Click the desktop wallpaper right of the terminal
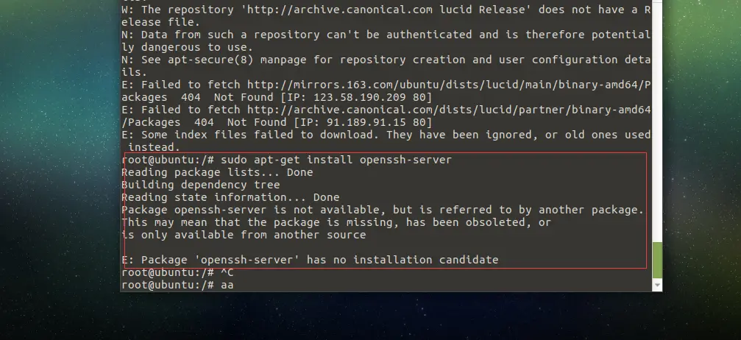The image size is (741, 340). tap(699, 184)
